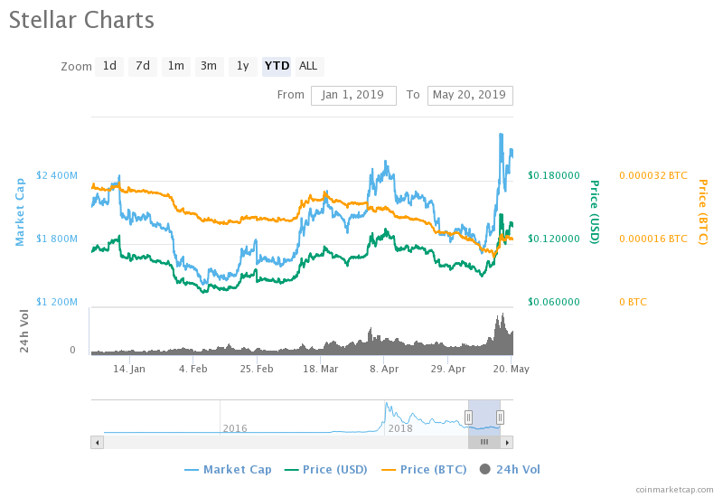Select the 7d zoom range
Viewport: 723px width, 497px height.
(143, 66)
